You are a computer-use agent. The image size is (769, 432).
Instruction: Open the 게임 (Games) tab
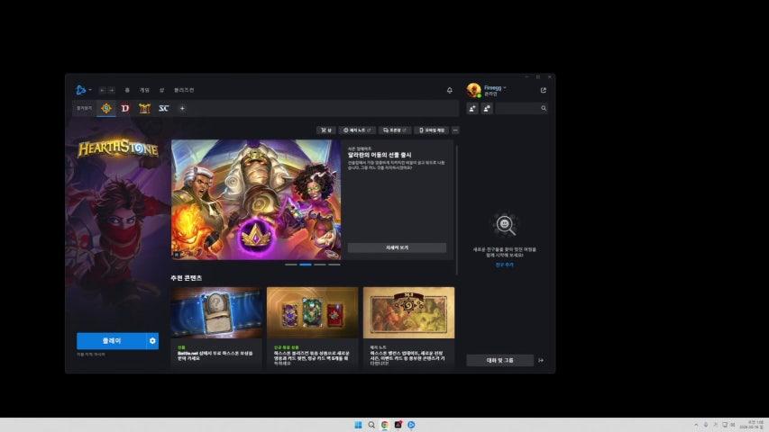pyautogui.click(x=144, y=90)
